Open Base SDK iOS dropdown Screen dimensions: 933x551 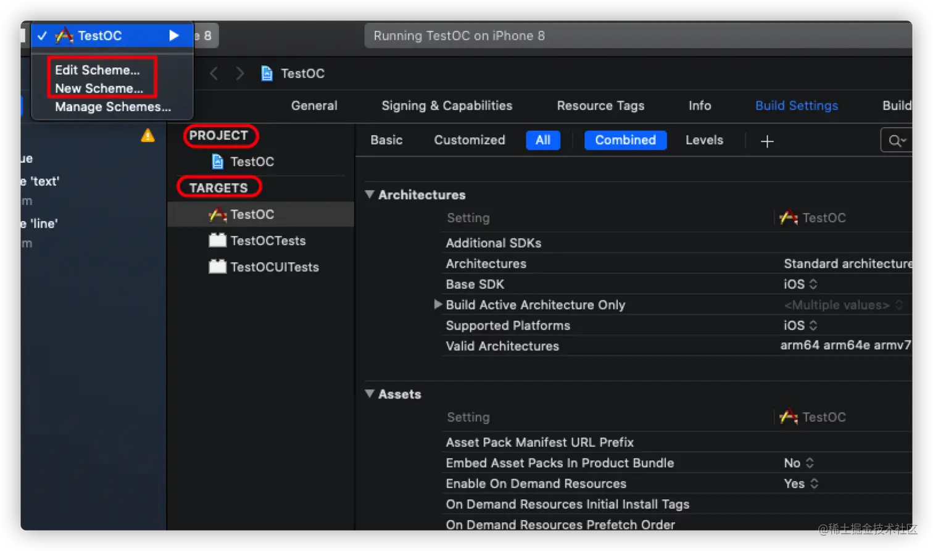800,284
